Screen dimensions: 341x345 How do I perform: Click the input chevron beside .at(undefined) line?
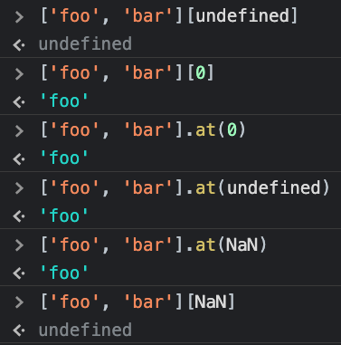pyautogui.click(x=19, y=188)
